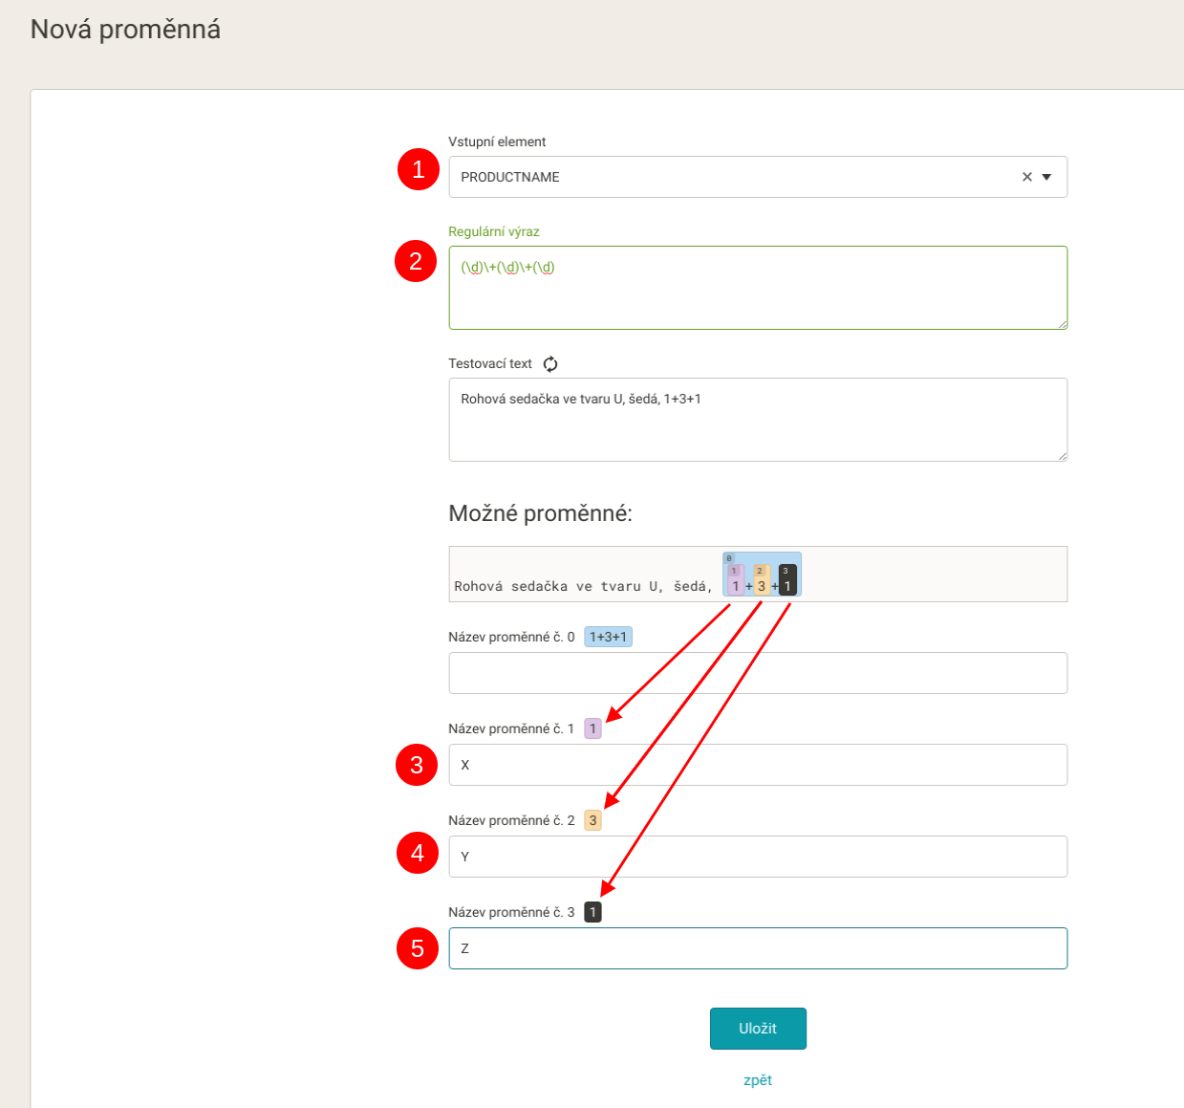Viewport: 1184px width, 1108px height.
Task: Click the variable 1 name field containing X
Action: click(758, 765)
